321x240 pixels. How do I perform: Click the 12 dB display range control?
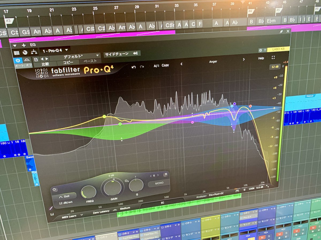[275, 67]
